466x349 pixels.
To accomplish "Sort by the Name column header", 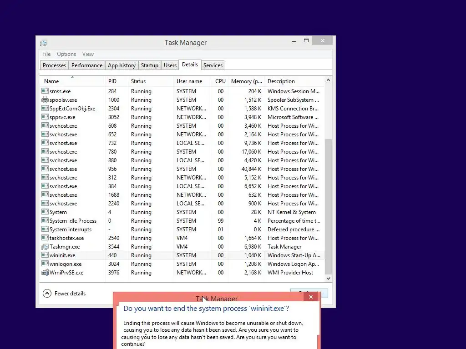I will coord(72,81).
